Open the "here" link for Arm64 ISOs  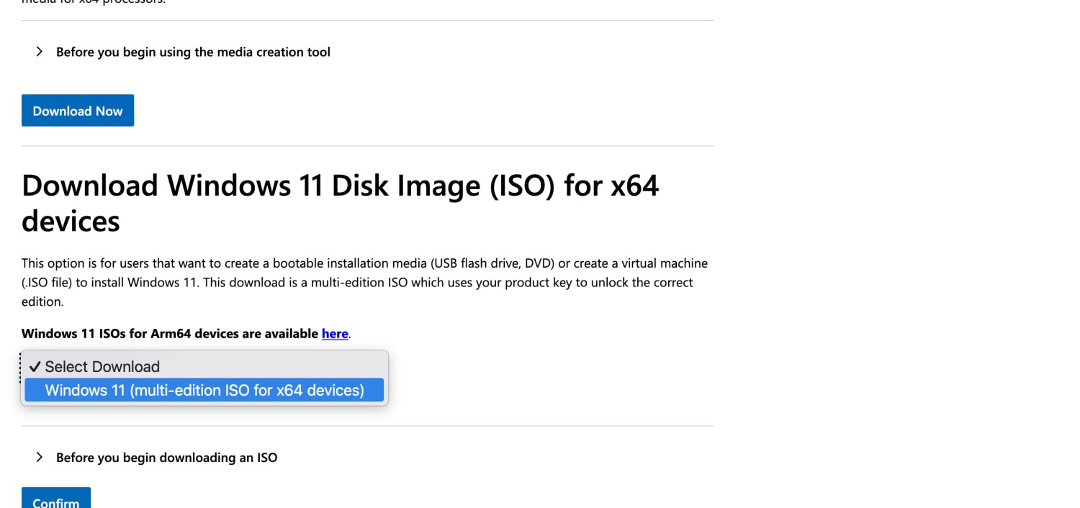coord(335,333)
